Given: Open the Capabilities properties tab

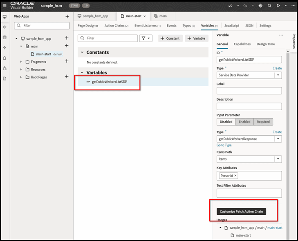Looking at the screenshot, I should [x=242, y=44].
